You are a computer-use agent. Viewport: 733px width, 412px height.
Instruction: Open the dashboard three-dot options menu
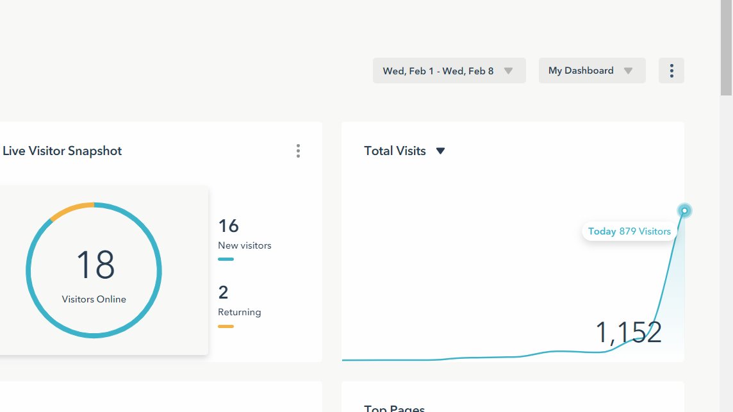coord(671,70)
